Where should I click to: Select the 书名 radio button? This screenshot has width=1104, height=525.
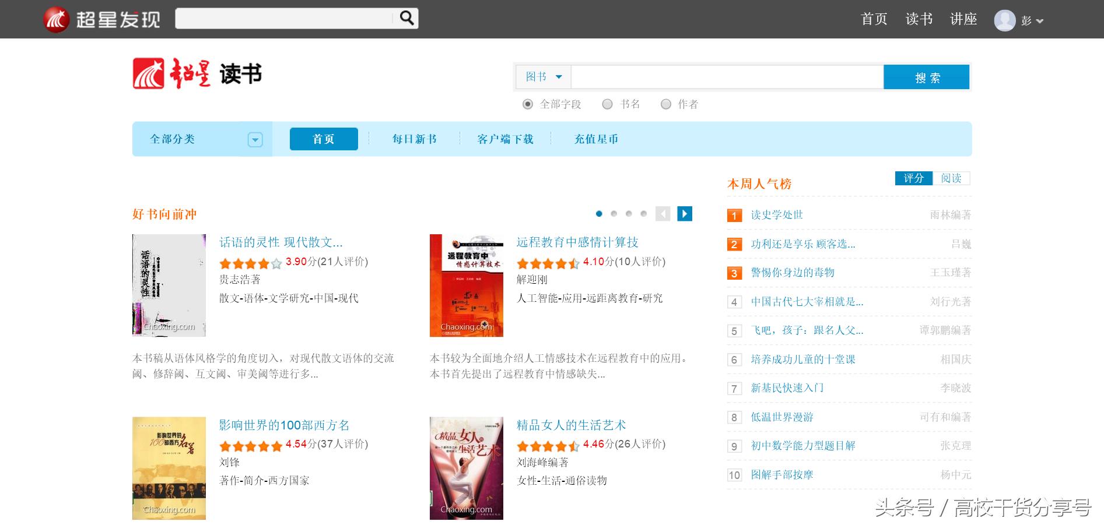coord(607,104)
